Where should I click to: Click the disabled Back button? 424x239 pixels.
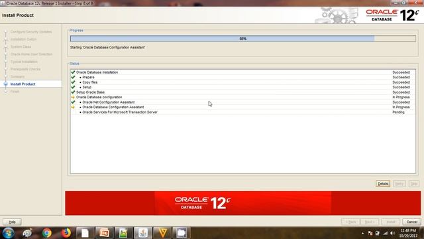pos(350,222)
